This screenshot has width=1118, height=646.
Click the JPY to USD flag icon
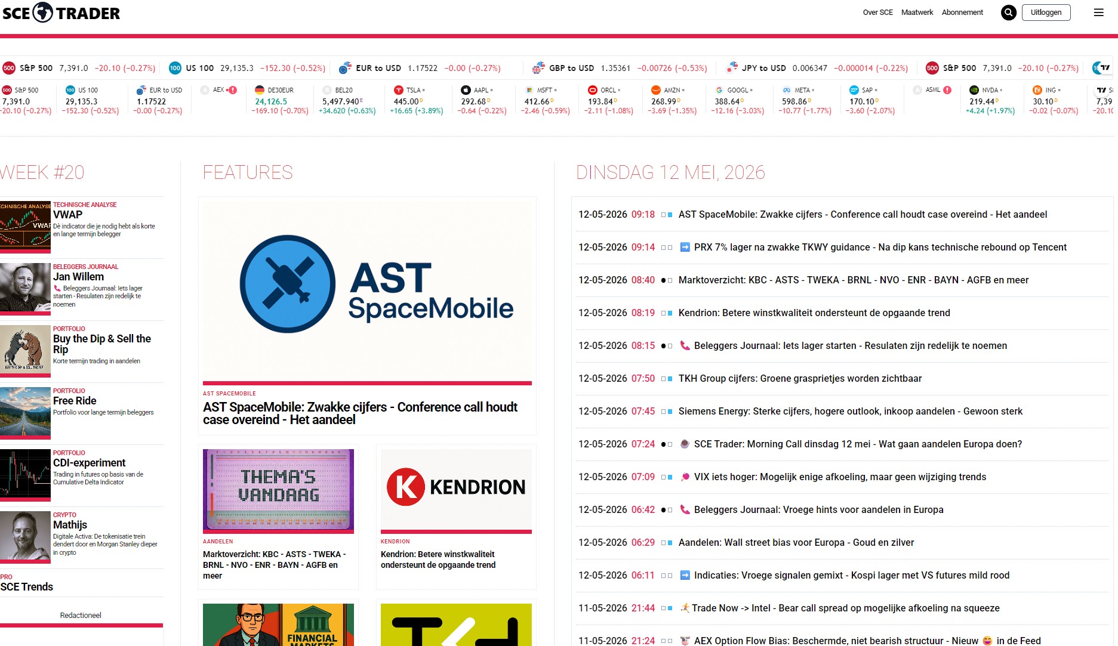[731, 68]
